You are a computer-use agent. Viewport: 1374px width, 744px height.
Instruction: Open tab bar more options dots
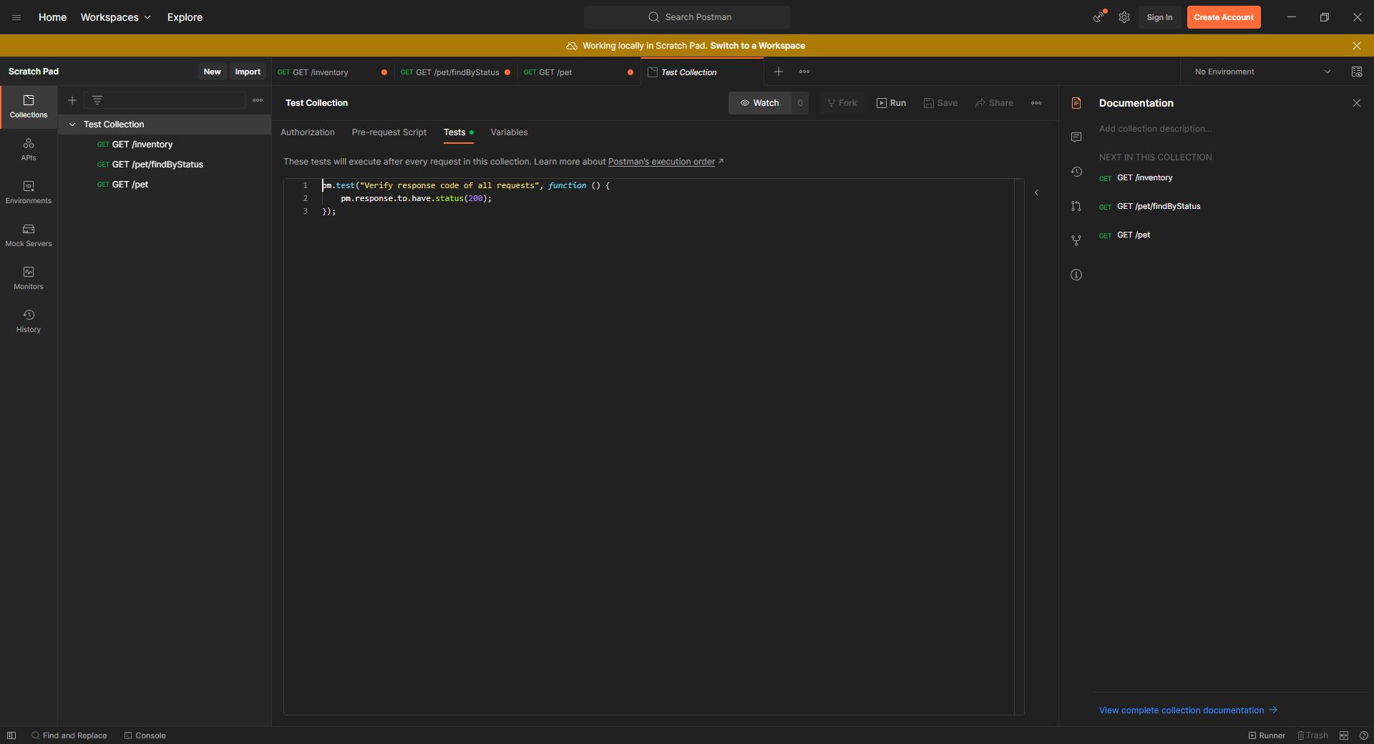[804, 72]
